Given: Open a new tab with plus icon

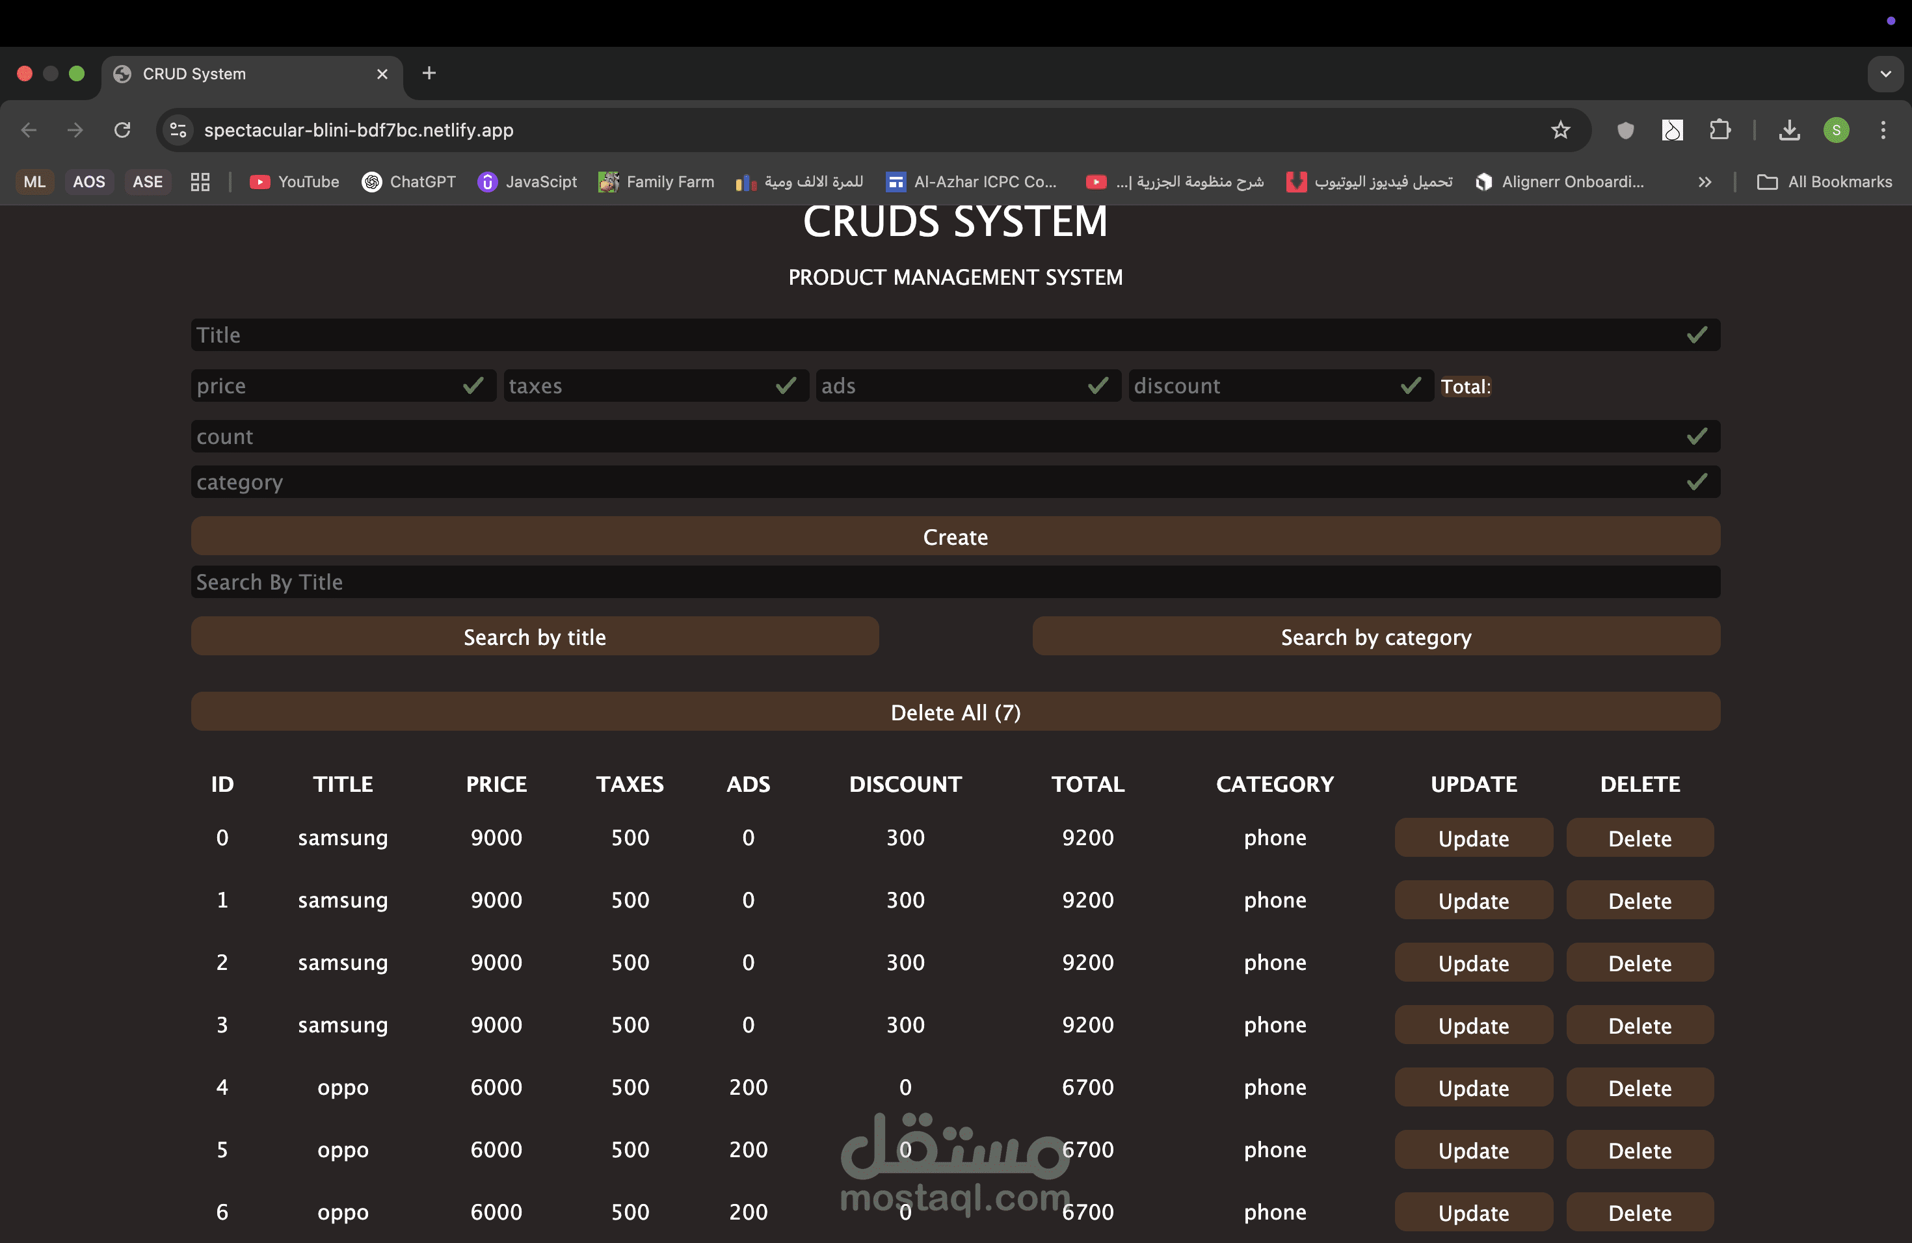Looking at the screenshot, I should pyautogui.click(x=429, y=73).
